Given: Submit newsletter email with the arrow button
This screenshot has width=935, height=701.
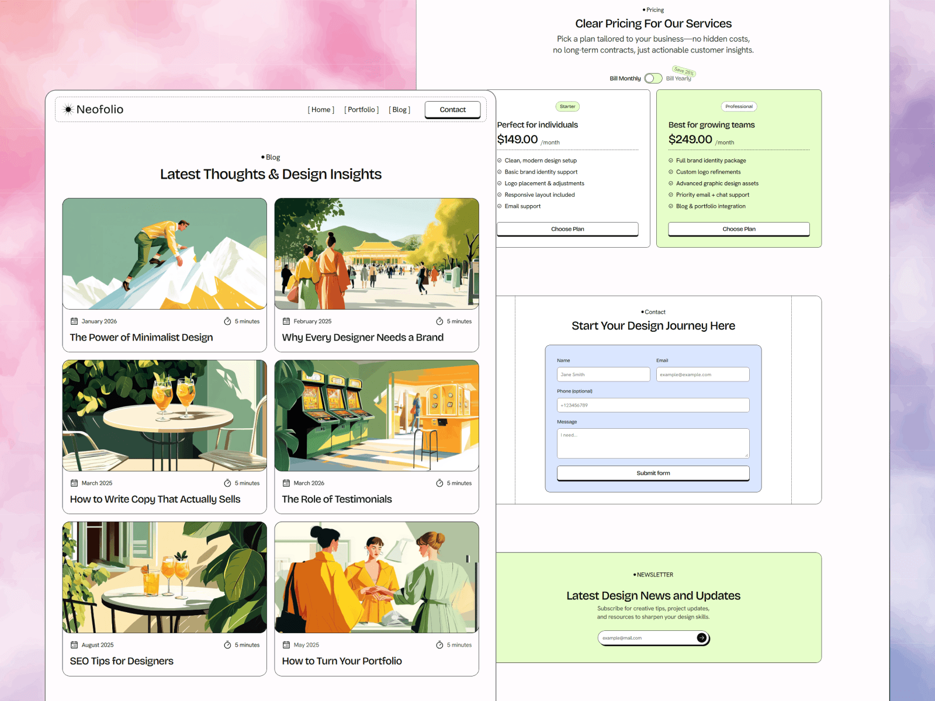Looking at the screenshot, I should pos(702,638).
